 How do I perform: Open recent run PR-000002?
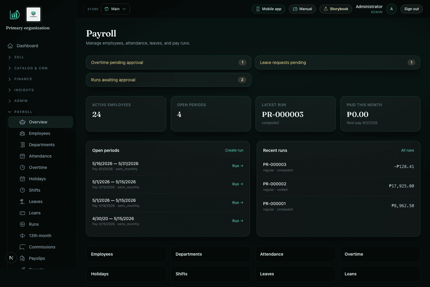[339, 186]
